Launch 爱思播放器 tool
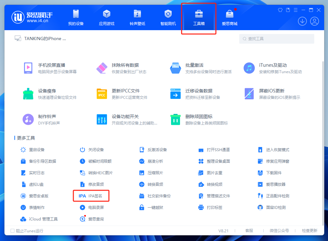Image resolution: width=328 pixels, height=241 pixels. pyautogui.click(x=272, y=184)
